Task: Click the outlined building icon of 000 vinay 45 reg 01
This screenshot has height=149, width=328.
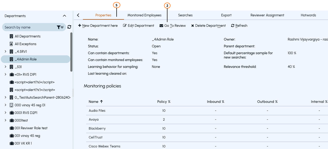Action: click(x=11, y=105)
